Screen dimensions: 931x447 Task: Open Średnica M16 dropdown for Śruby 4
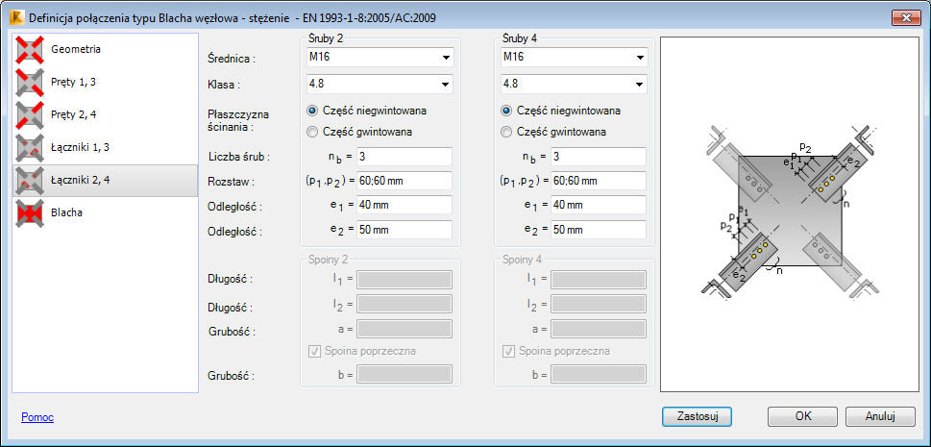tap(574, 57)
